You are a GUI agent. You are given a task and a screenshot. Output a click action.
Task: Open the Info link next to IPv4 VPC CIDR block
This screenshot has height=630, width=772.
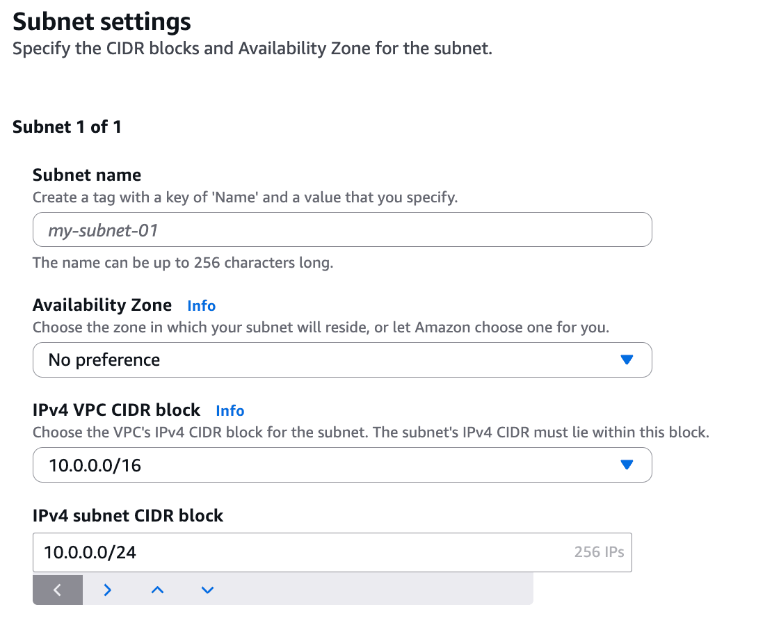coord(230,410)
